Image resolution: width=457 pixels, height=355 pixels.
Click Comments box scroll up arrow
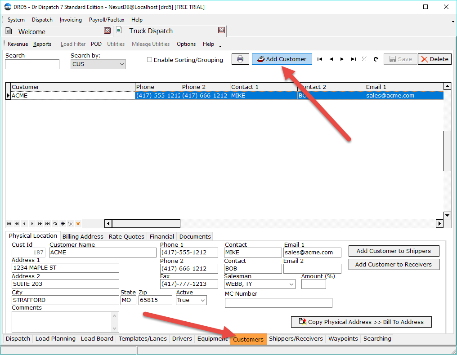(115, 316)
